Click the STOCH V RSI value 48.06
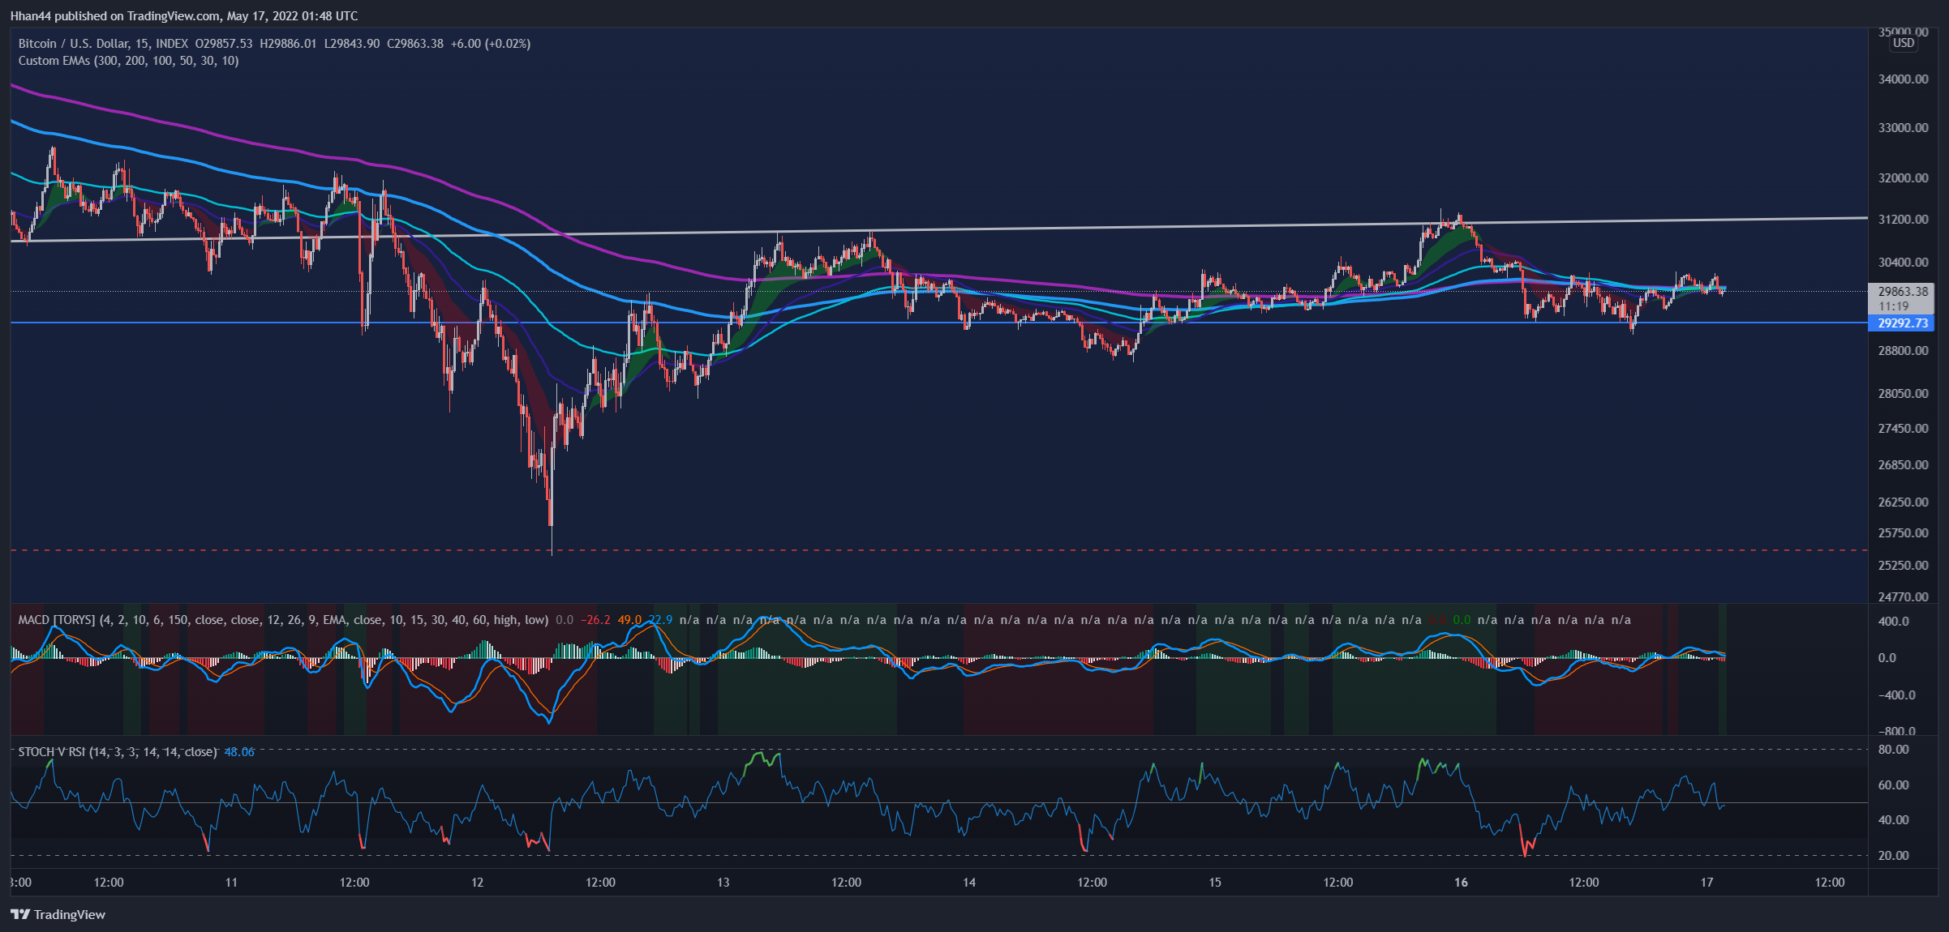1949x932 pixels. (239, 752)
